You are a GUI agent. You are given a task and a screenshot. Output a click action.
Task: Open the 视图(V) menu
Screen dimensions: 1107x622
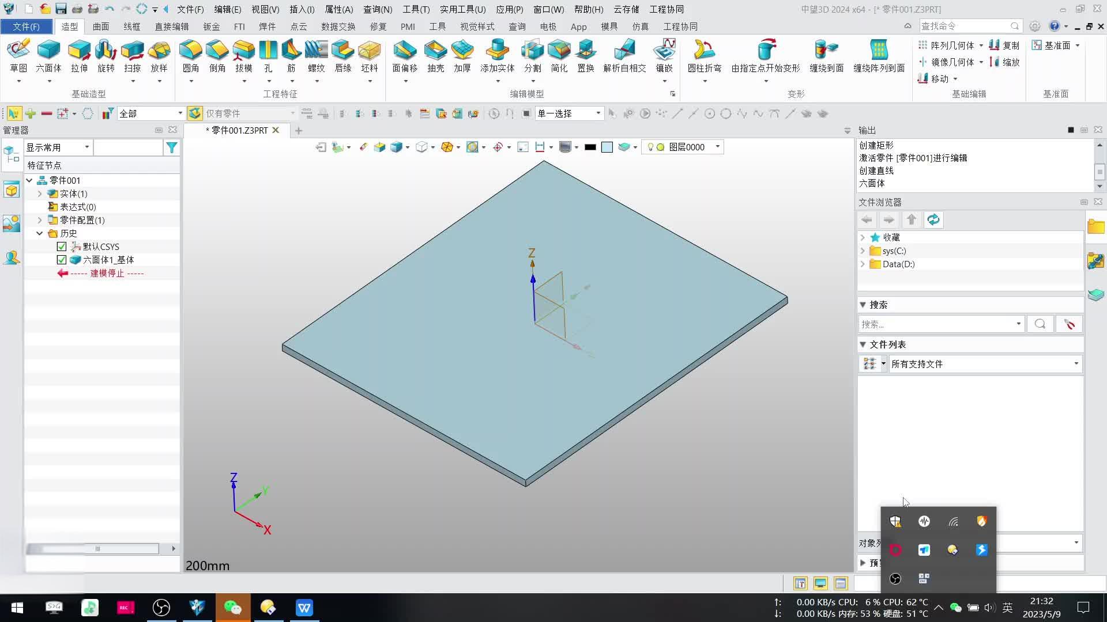pos(265,9)
